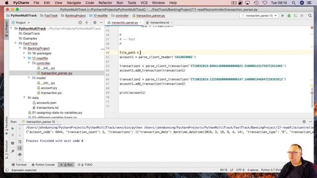Open the TODO tool window
The height and width of the screenshot is (178, 317).
tap(85, 165)
